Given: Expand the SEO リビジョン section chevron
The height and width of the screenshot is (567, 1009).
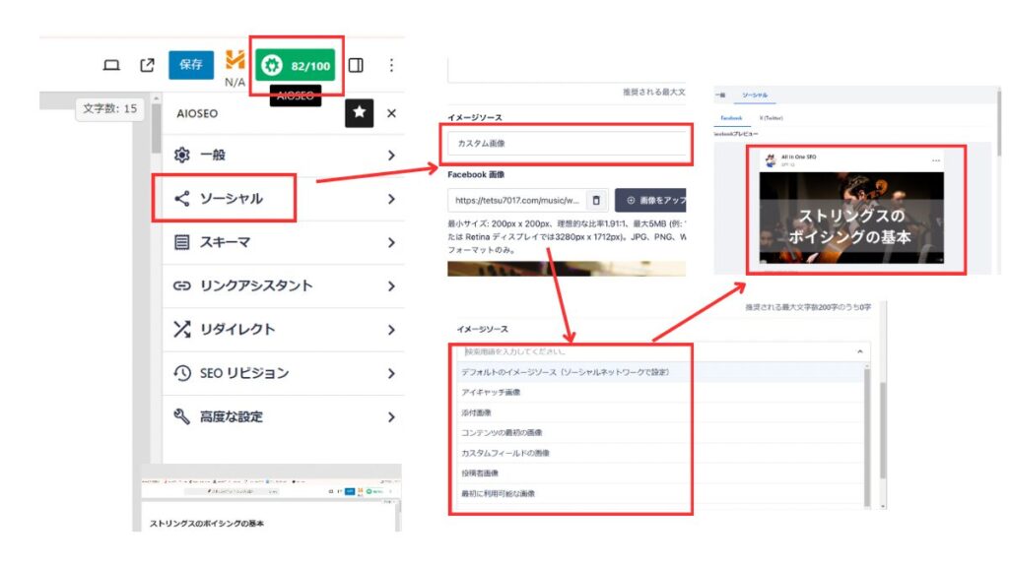Looking at the screenshot, I should 391,373.
